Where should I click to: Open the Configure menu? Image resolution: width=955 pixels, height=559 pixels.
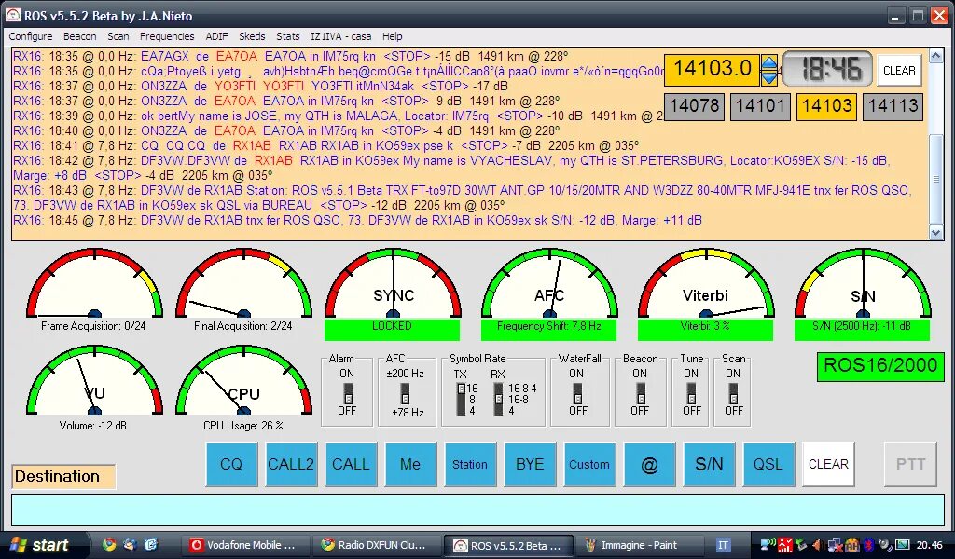coord(30,36)
